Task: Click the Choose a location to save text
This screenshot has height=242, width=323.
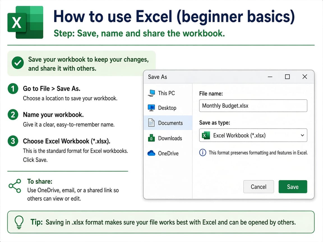Action: pyautogui.click(x=70, y=98)
